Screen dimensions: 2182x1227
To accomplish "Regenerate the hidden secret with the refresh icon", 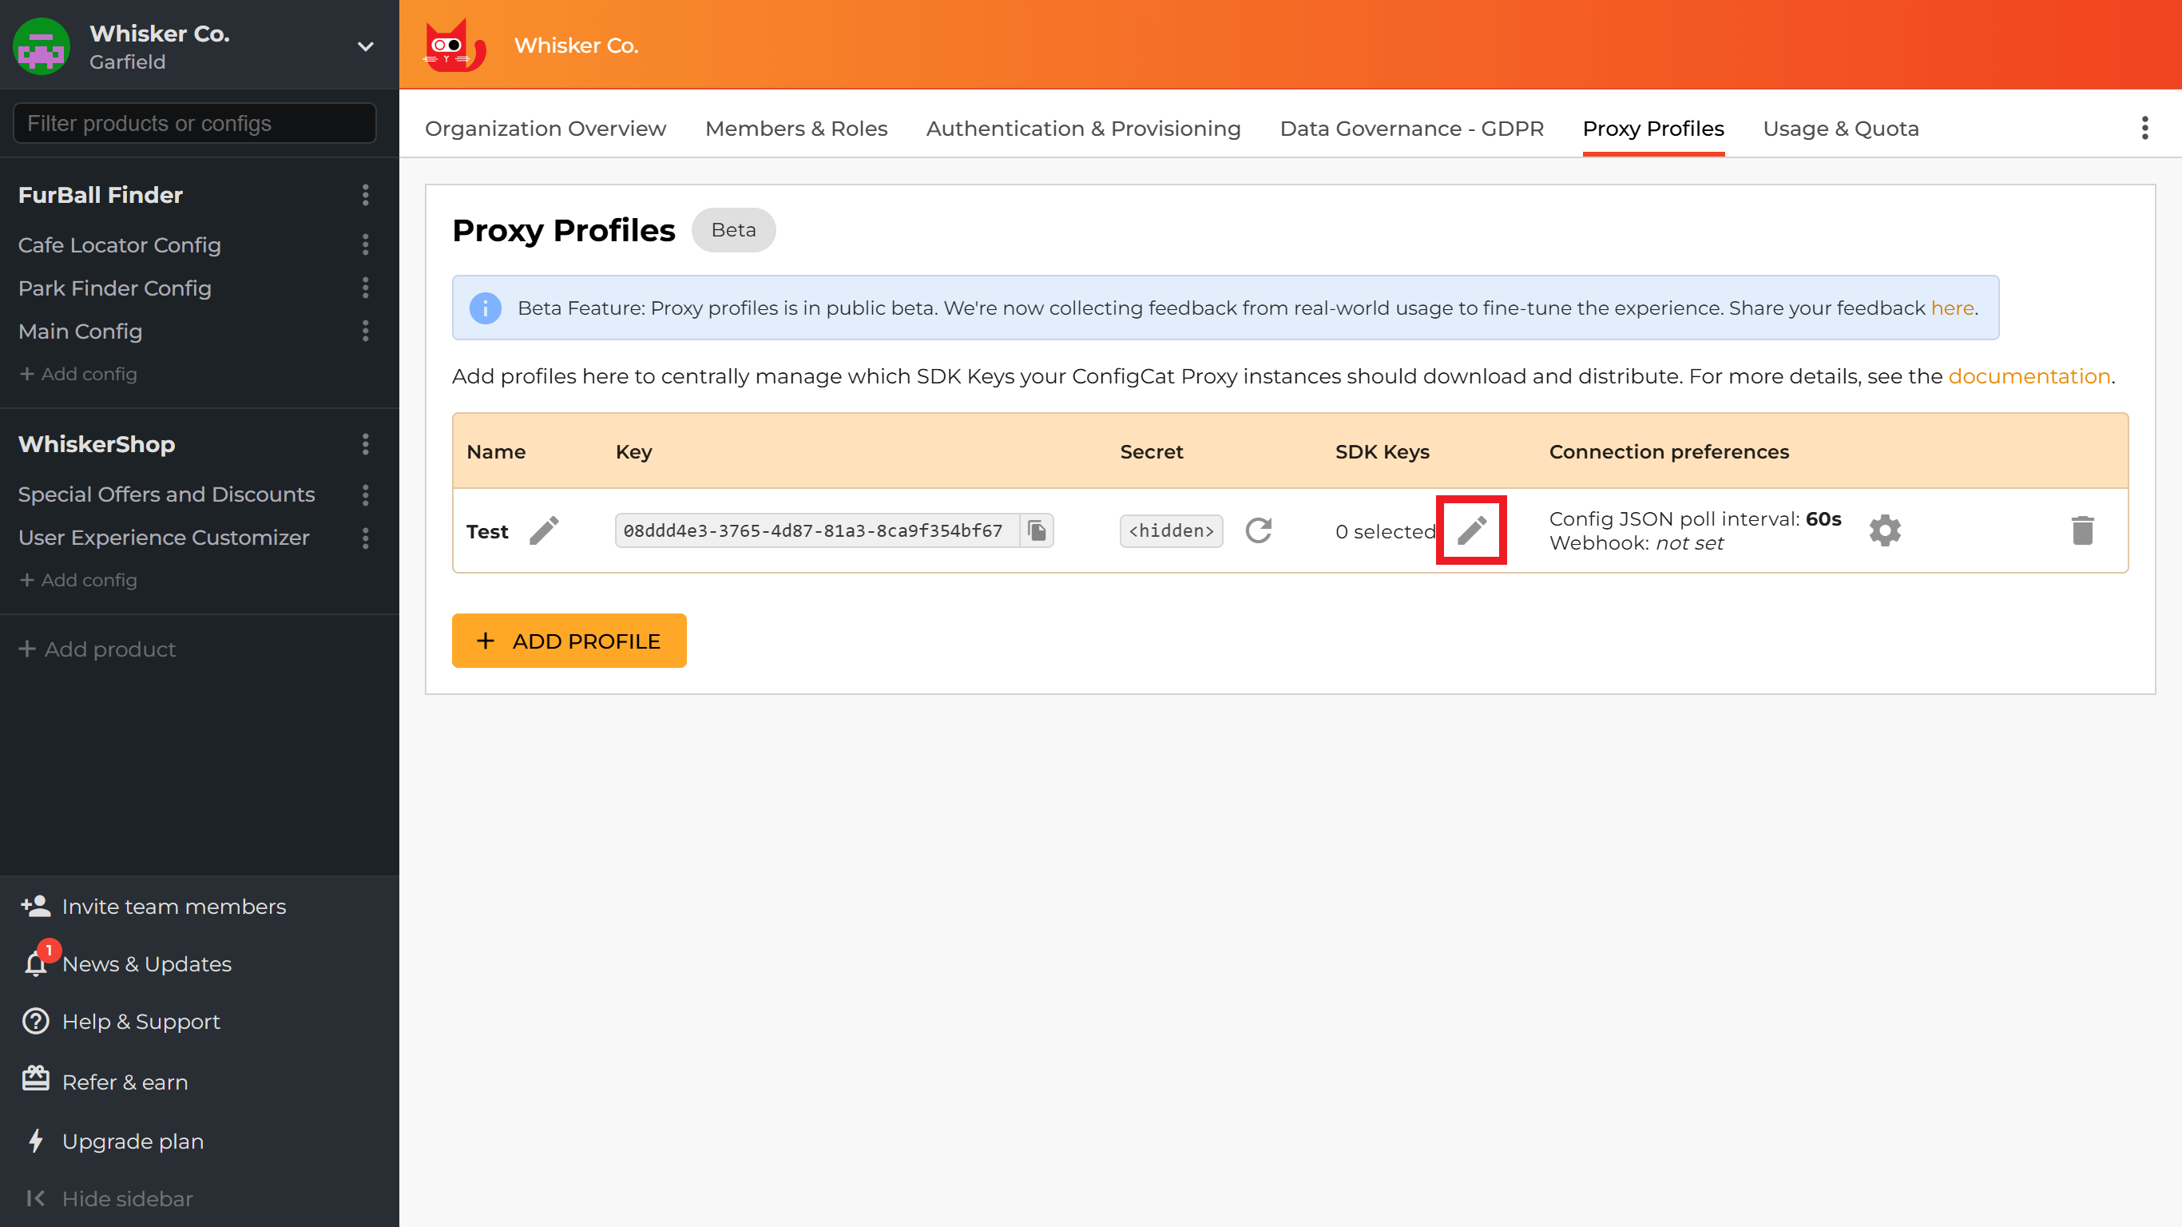I will tap(1259, 530).
